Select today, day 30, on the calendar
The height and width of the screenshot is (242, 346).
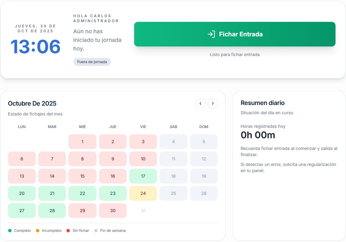113,211
